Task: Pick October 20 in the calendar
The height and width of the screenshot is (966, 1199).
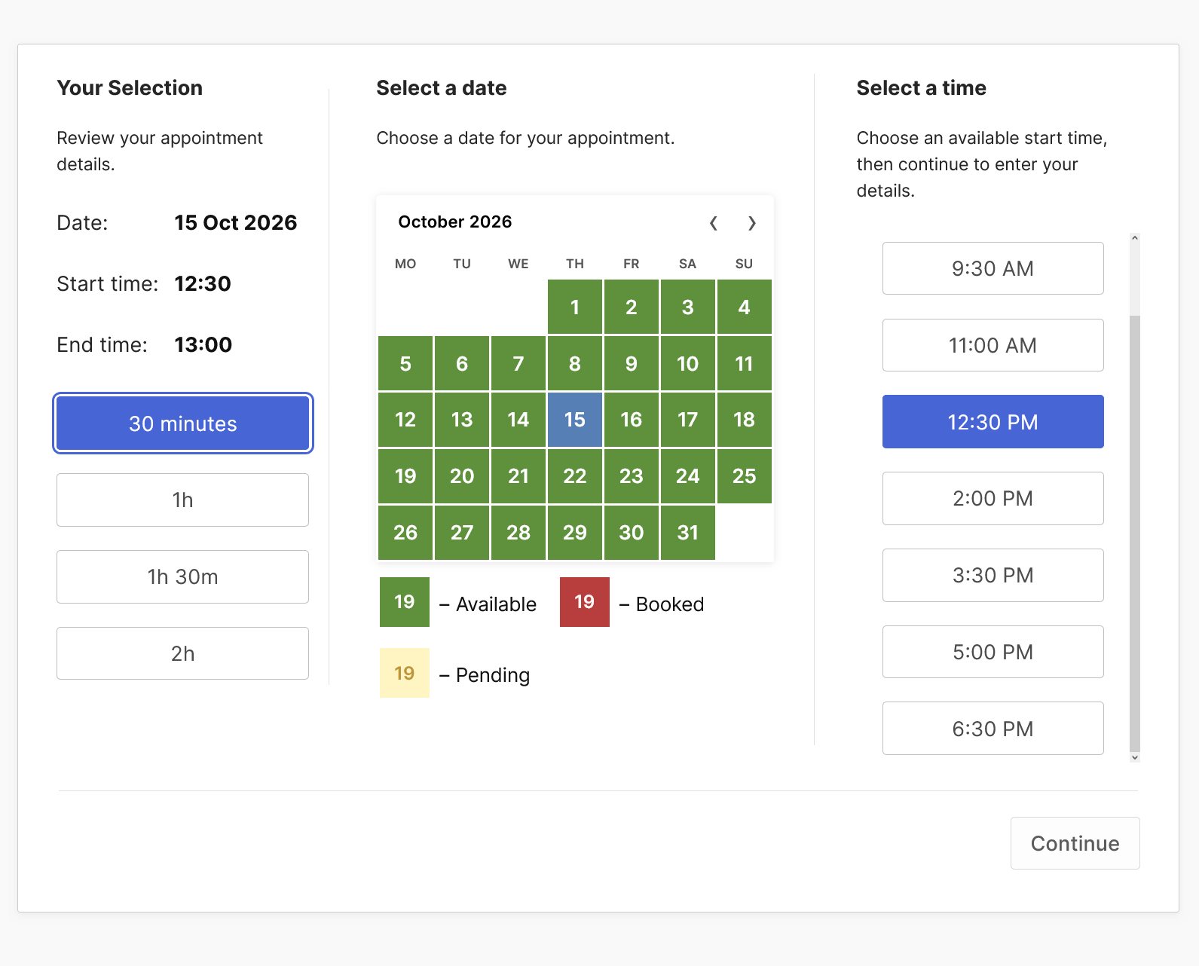Action: tap(462, 476)
